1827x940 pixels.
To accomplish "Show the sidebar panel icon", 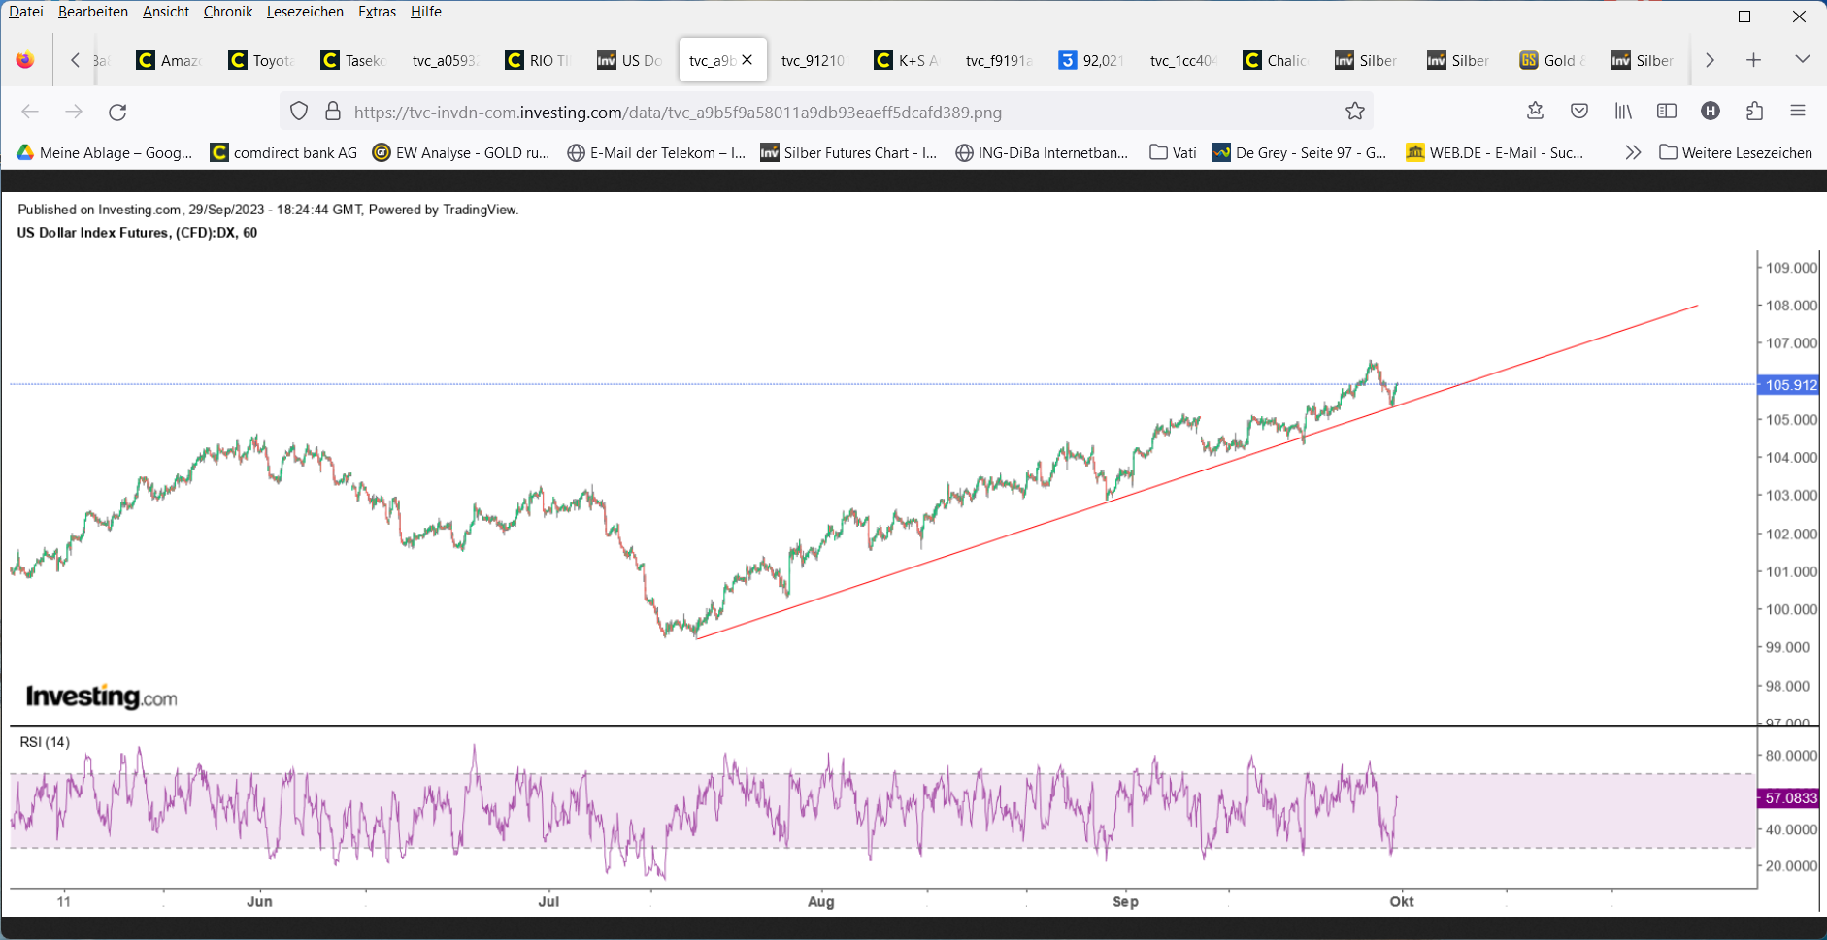I will pyautogui.click(x=1667, y=112).
